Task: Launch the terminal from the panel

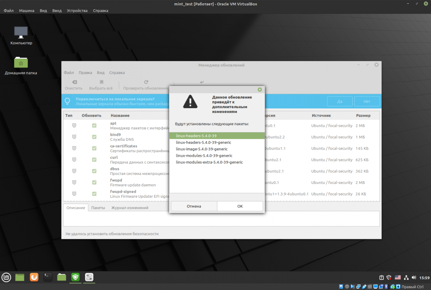Action: point(48,277)
